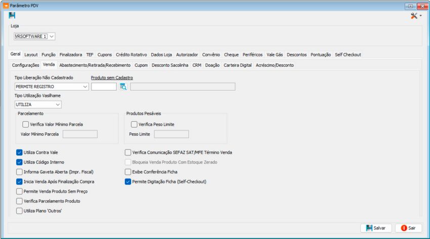Screen dimensions: 430x239
Task: Enable Verifica Peso Limite checkbox
Action: click(x=134, y=125)
